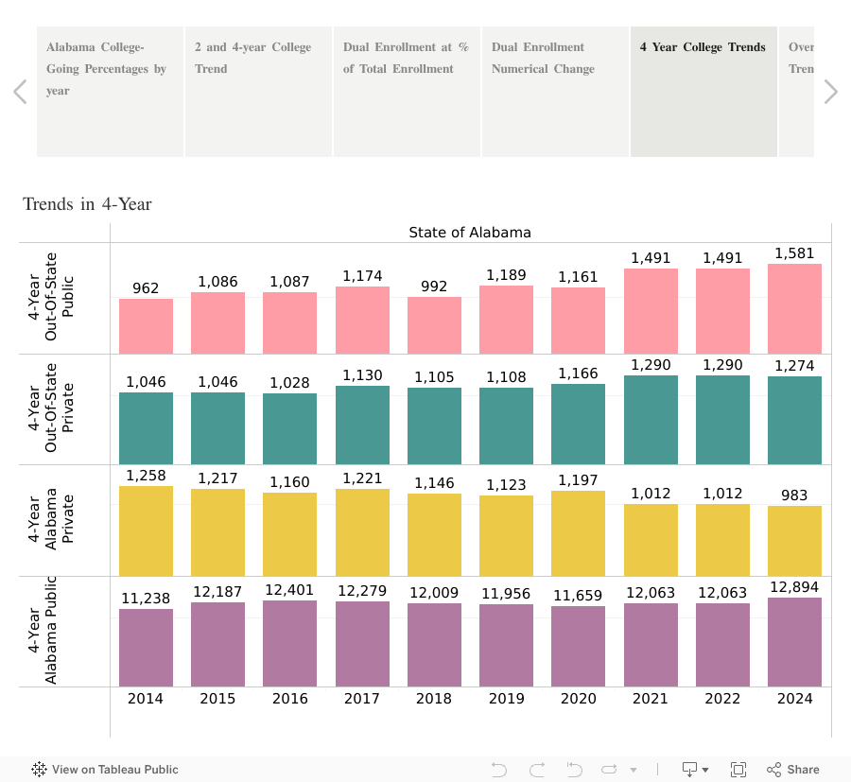The height and width of the screenshot is (782, 851).
Task: Open the download format dropdown arrow
Action: pyautogui.click(x=703, y=769)
